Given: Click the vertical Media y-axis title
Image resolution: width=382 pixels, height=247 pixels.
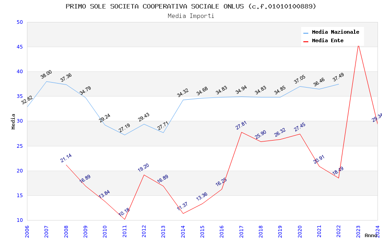Looking at the screenshot, I should click(x=13, y=121).
